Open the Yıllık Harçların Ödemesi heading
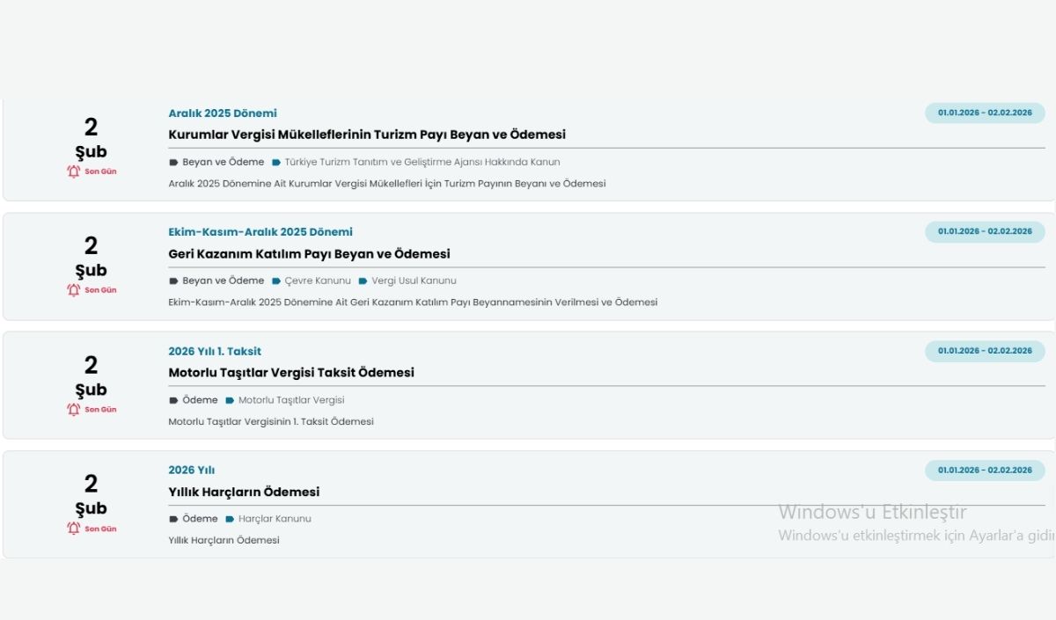The width and height of the screenshot is (1056, 620). point(244,492)
